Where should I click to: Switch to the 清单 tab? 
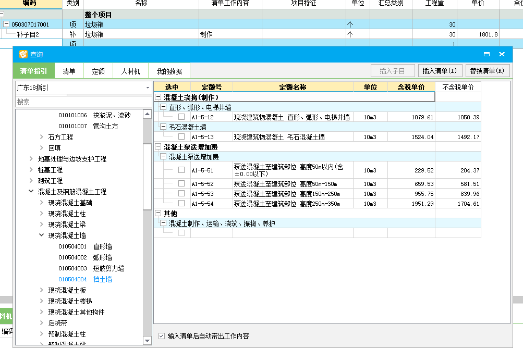pos(69,71)
